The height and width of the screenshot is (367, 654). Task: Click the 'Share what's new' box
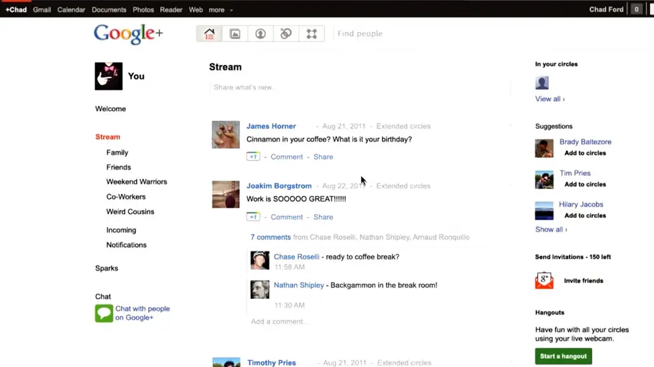coord(359,88)
